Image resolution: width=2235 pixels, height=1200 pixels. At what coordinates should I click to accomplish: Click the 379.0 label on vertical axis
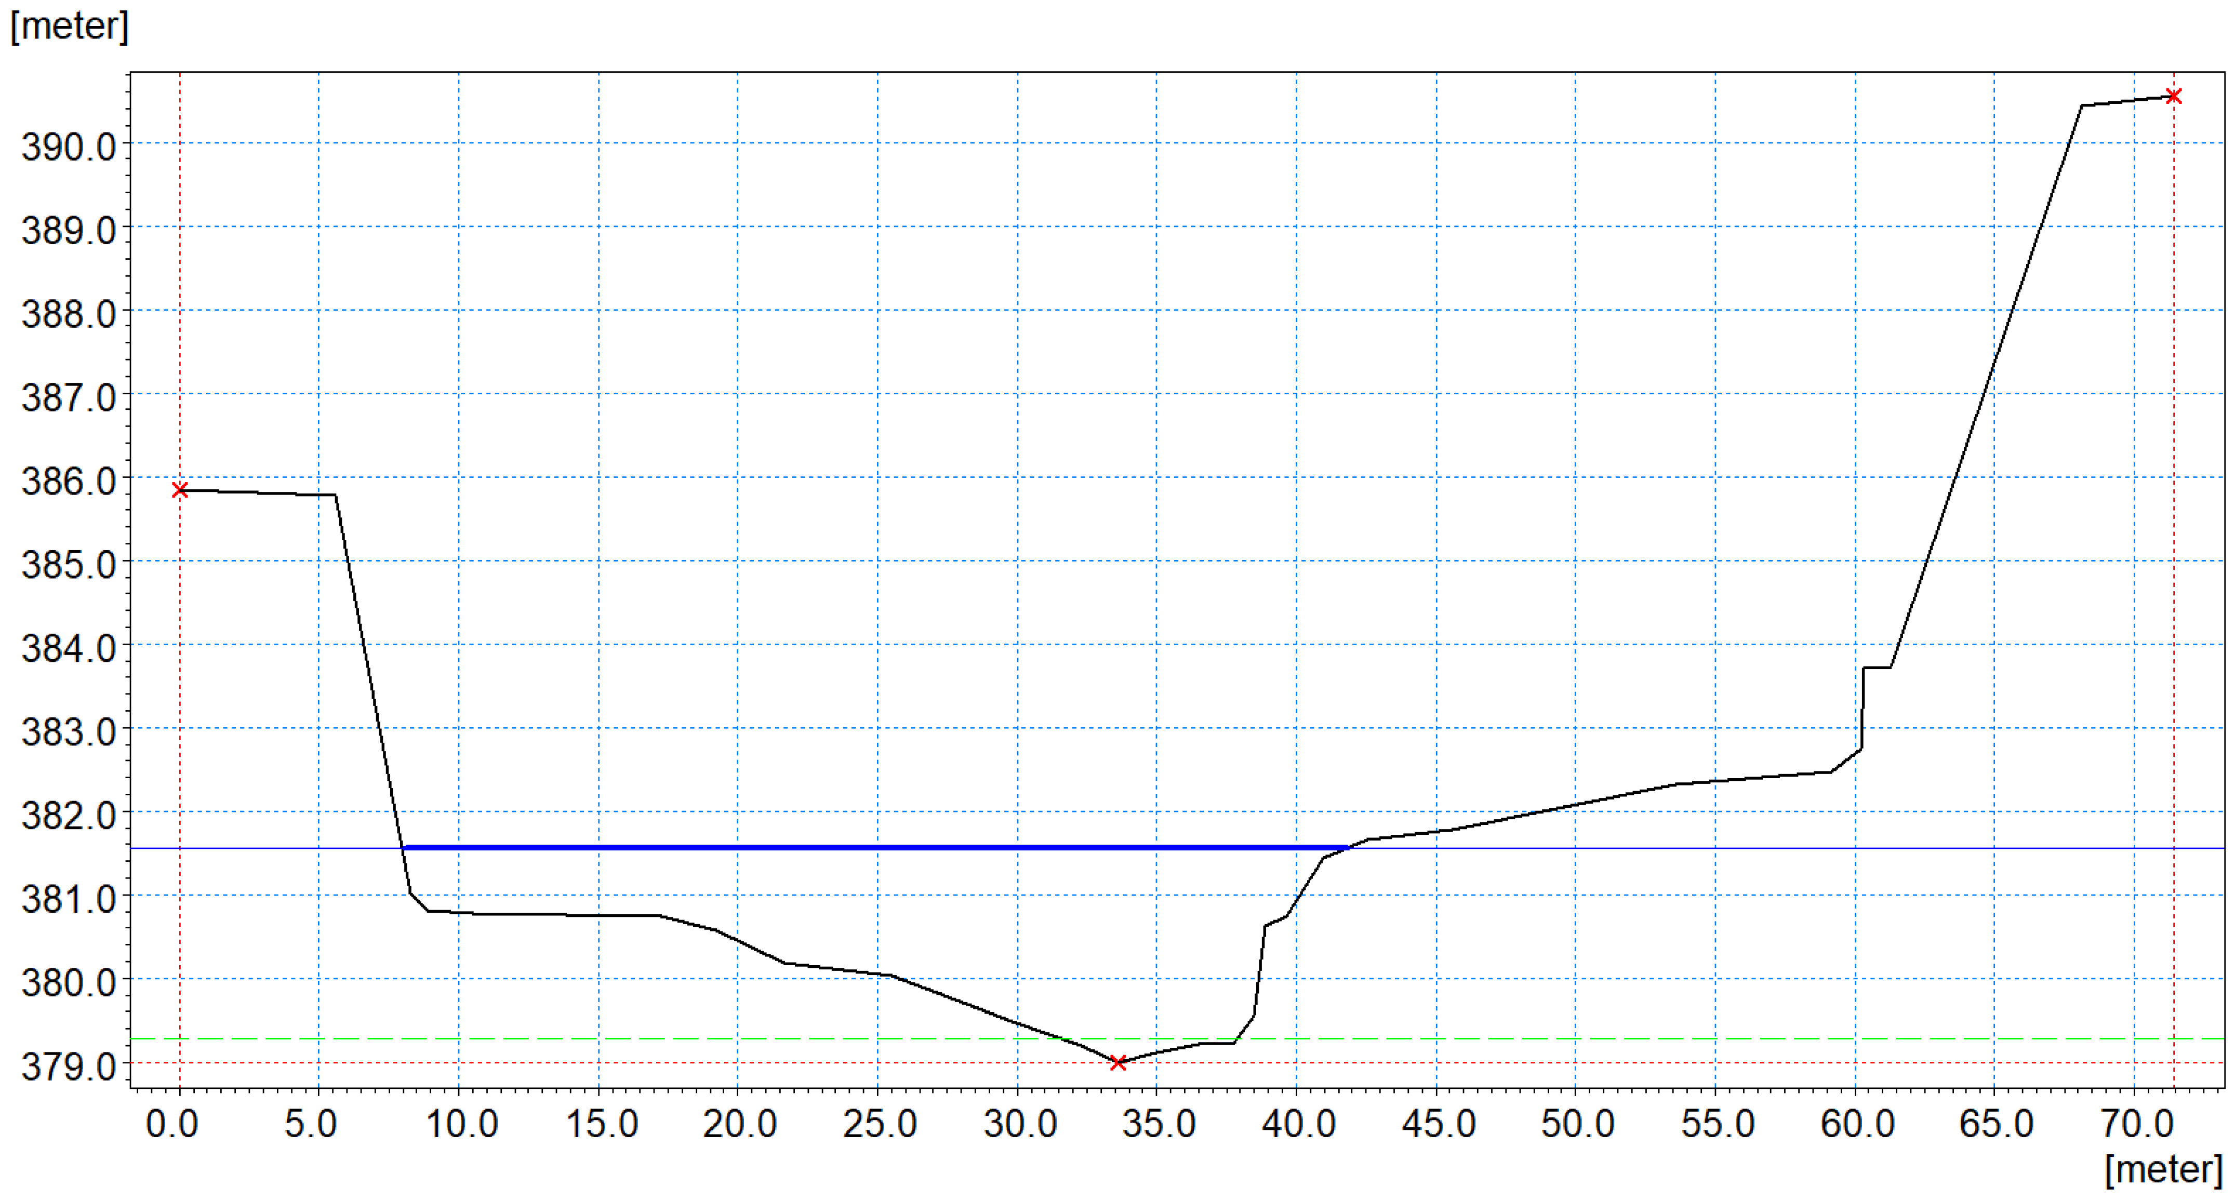69,1066
